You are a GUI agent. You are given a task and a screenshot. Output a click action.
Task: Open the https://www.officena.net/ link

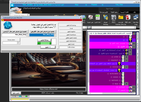49,89
